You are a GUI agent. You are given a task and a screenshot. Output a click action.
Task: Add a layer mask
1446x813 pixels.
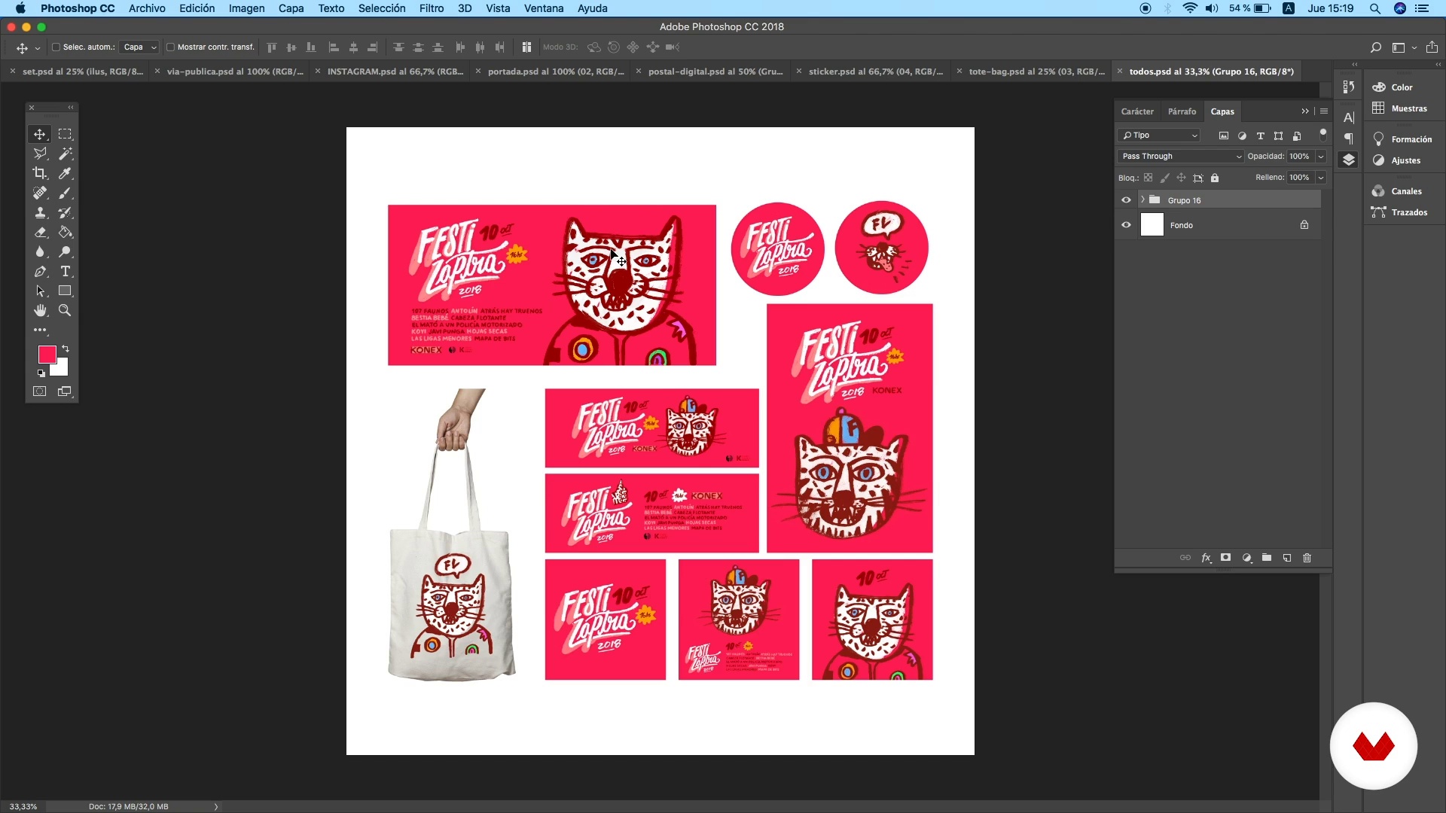pos(1226,558)
